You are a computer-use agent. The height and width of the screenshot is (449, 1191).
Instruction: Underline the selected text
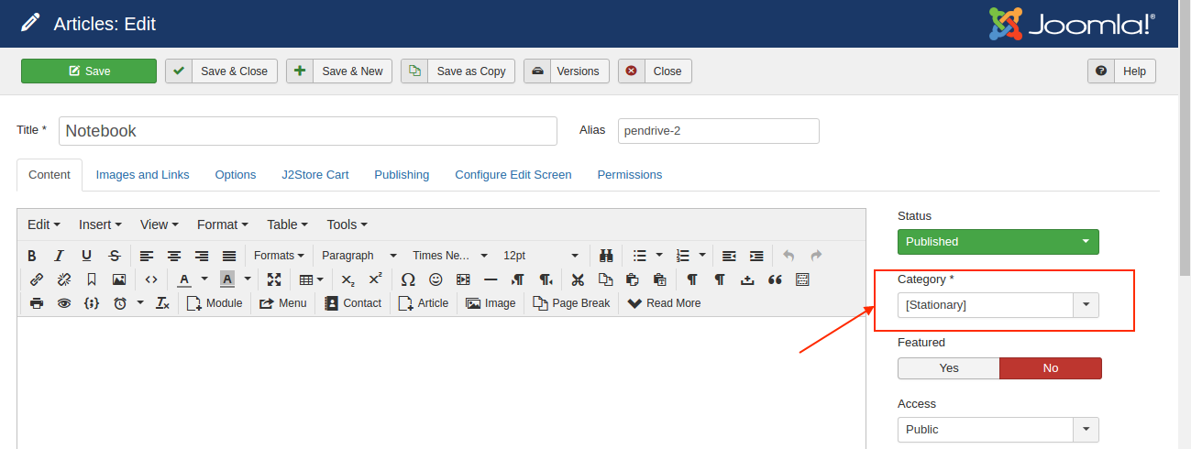87,256
